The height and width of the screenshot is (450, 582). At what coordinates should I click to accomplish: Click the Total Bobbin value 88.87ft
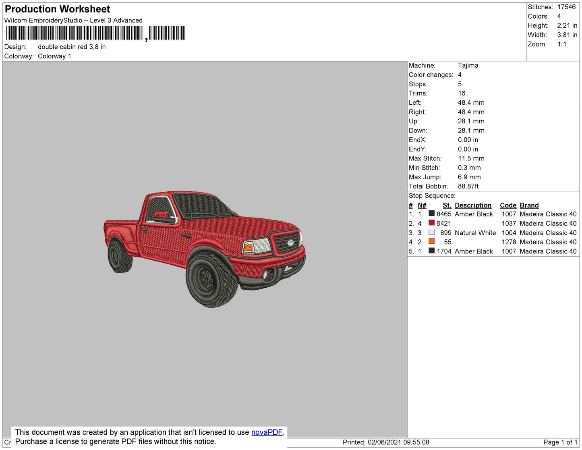[x=468, y=186]
